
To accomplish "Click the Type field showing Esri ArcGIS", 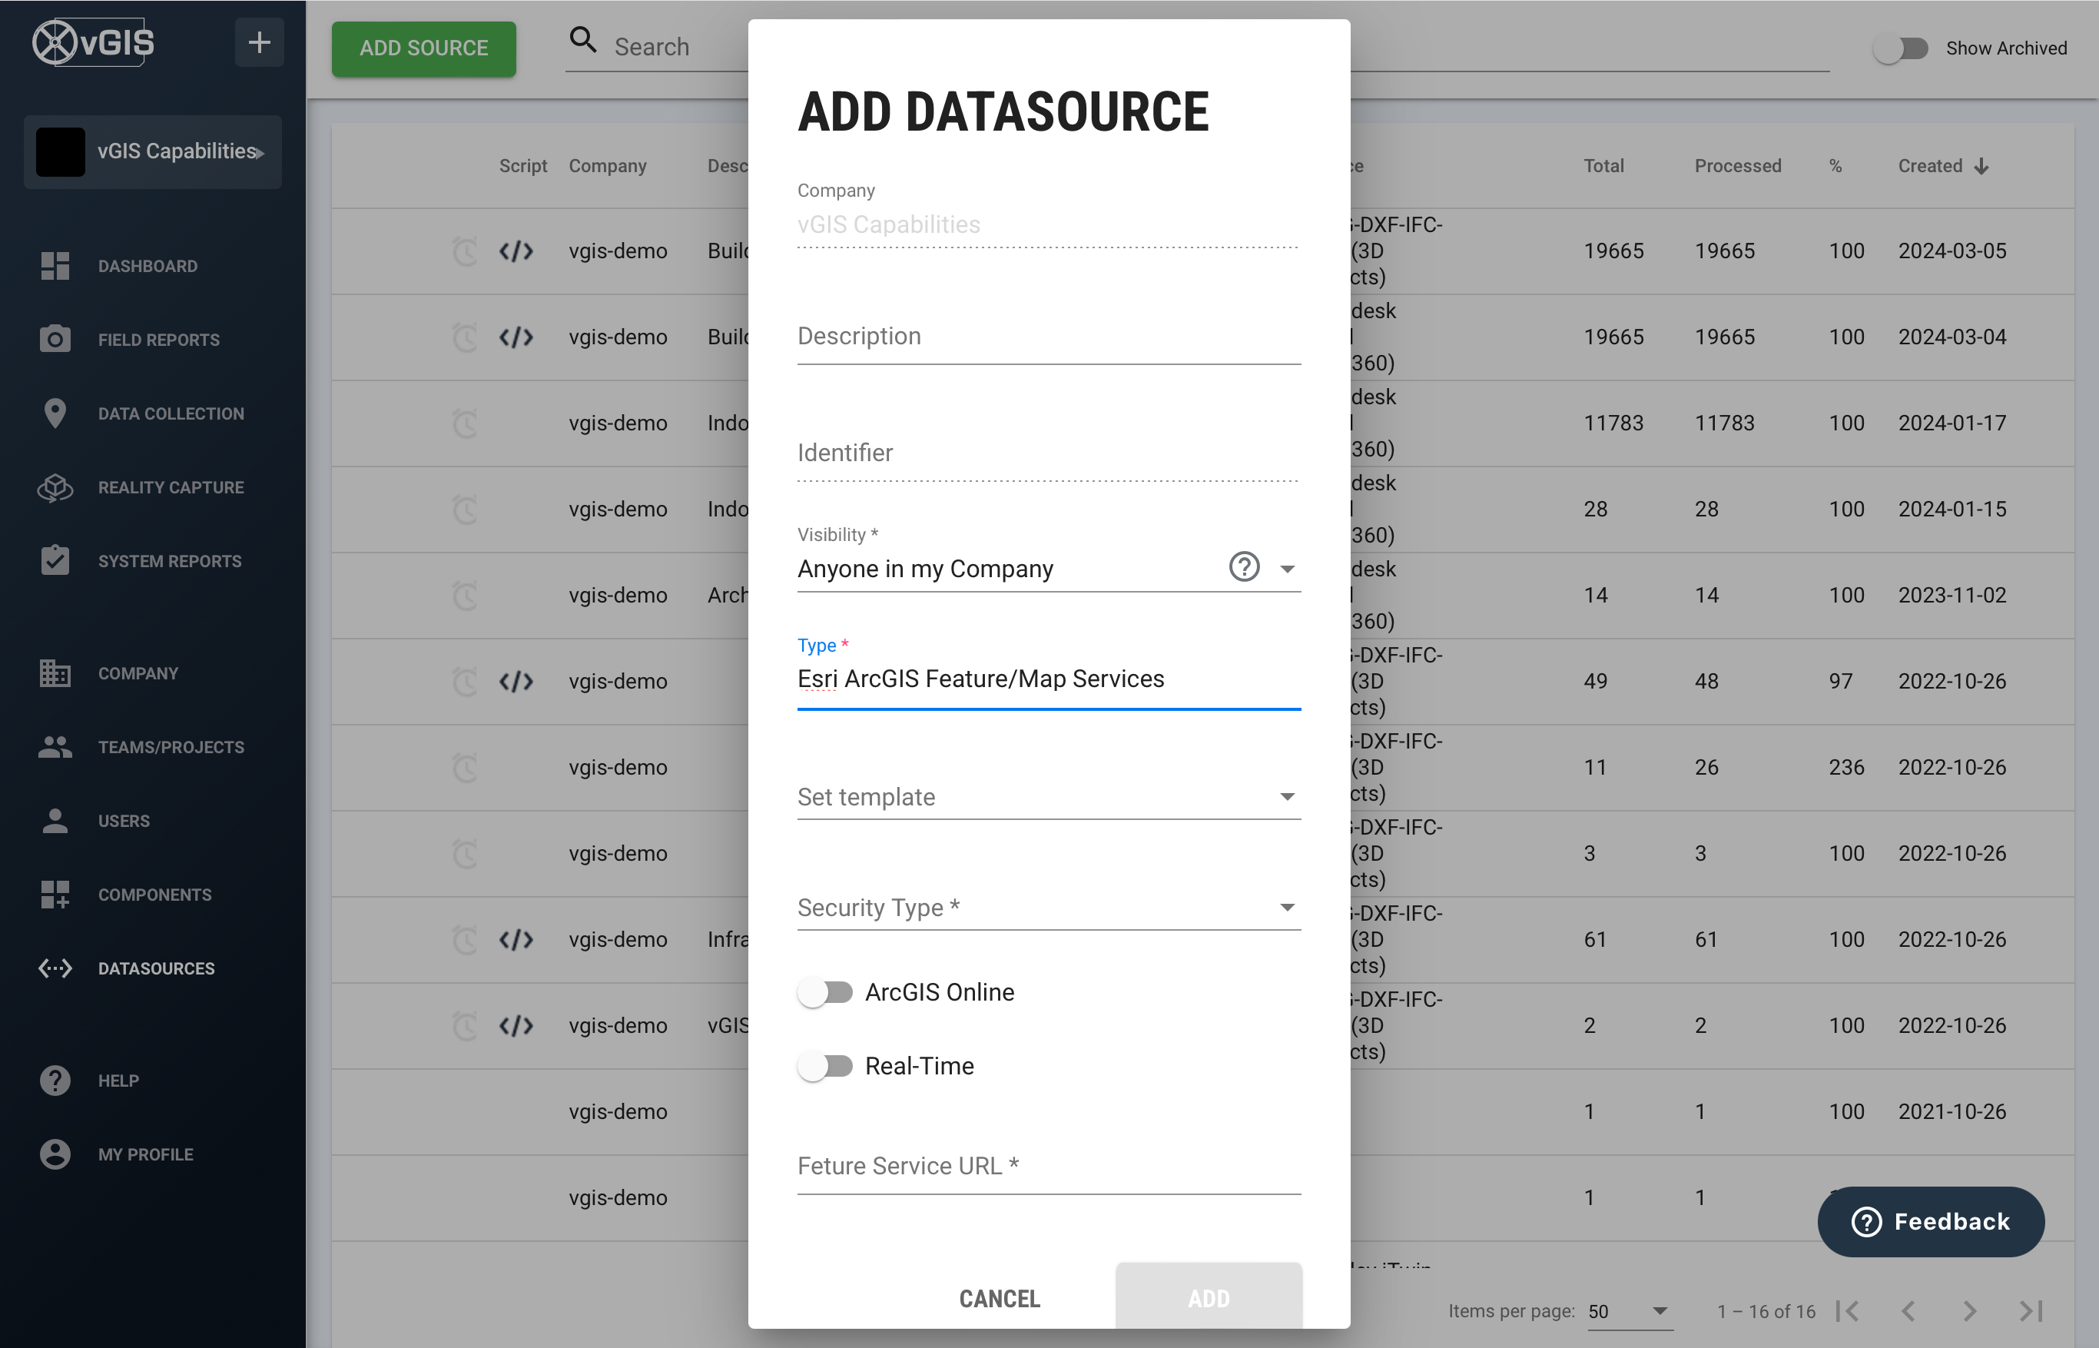I will (x=1048, y=679).
